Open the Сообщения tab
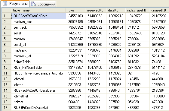Screen dimensions: 169x111 click(43, 4)
